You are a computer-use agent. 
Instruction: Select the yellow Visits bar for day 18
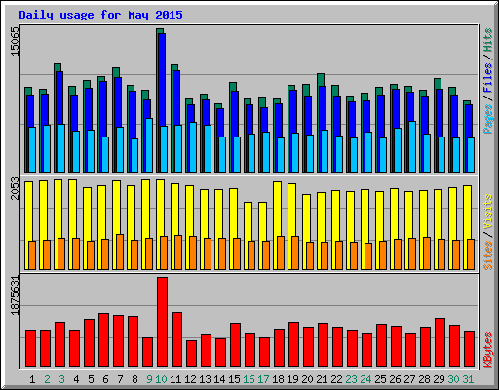pyautogui.click(x=278, y=225)
